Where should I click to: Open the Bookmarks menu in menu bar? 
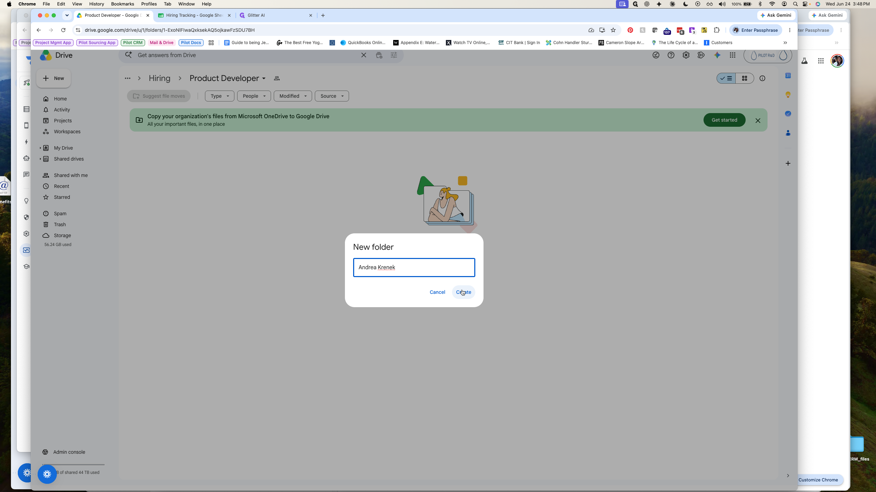click(x=123, y=4)
